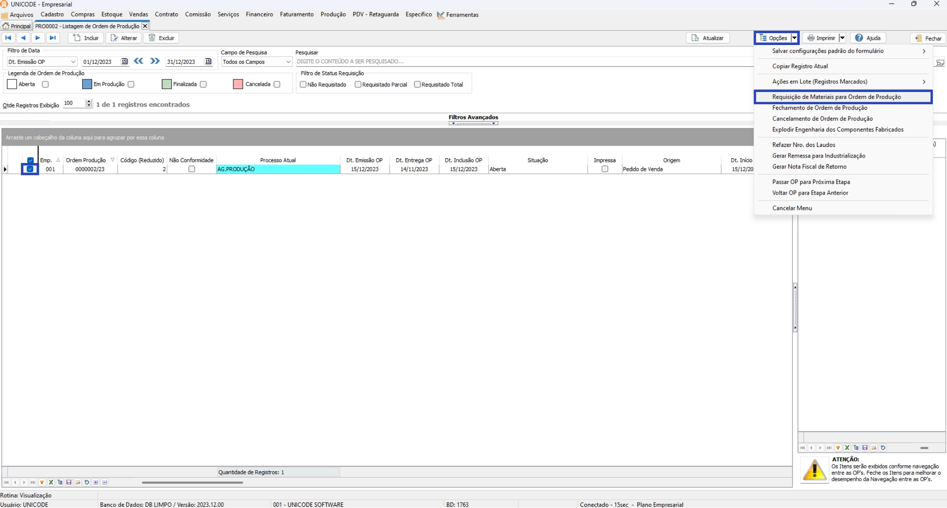
Task: Open the Dt. Emissão OP date filter dropdown
Action: coord(73,62)
